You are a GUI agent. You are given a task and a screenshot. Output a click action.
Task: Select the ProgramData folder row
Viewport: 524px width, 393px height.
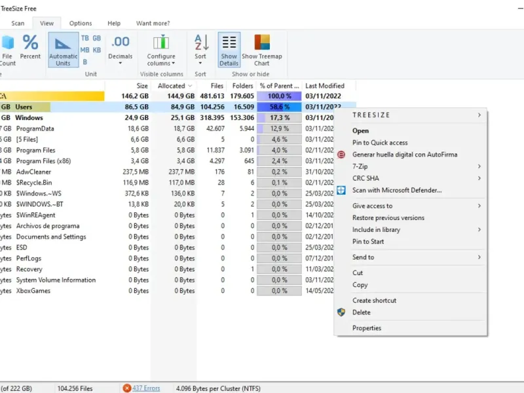[167, 128]
